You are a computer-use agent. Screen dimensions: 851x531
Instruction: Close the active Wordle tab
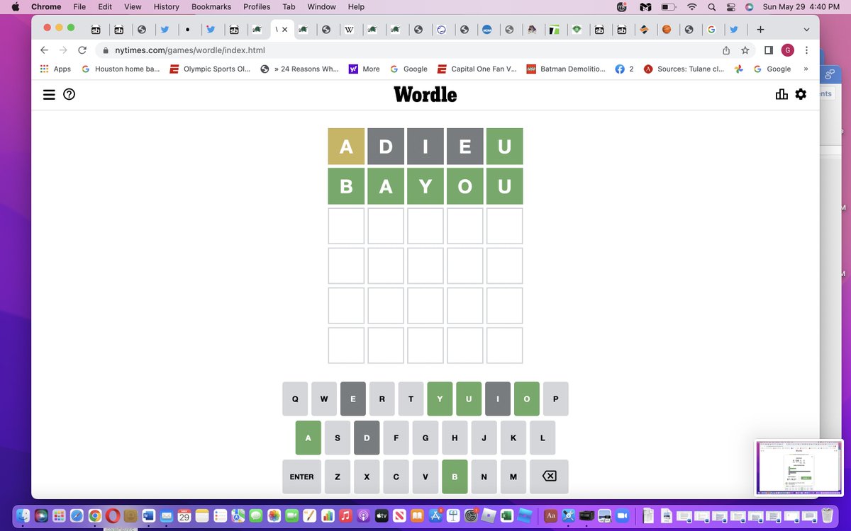point(285,30)
